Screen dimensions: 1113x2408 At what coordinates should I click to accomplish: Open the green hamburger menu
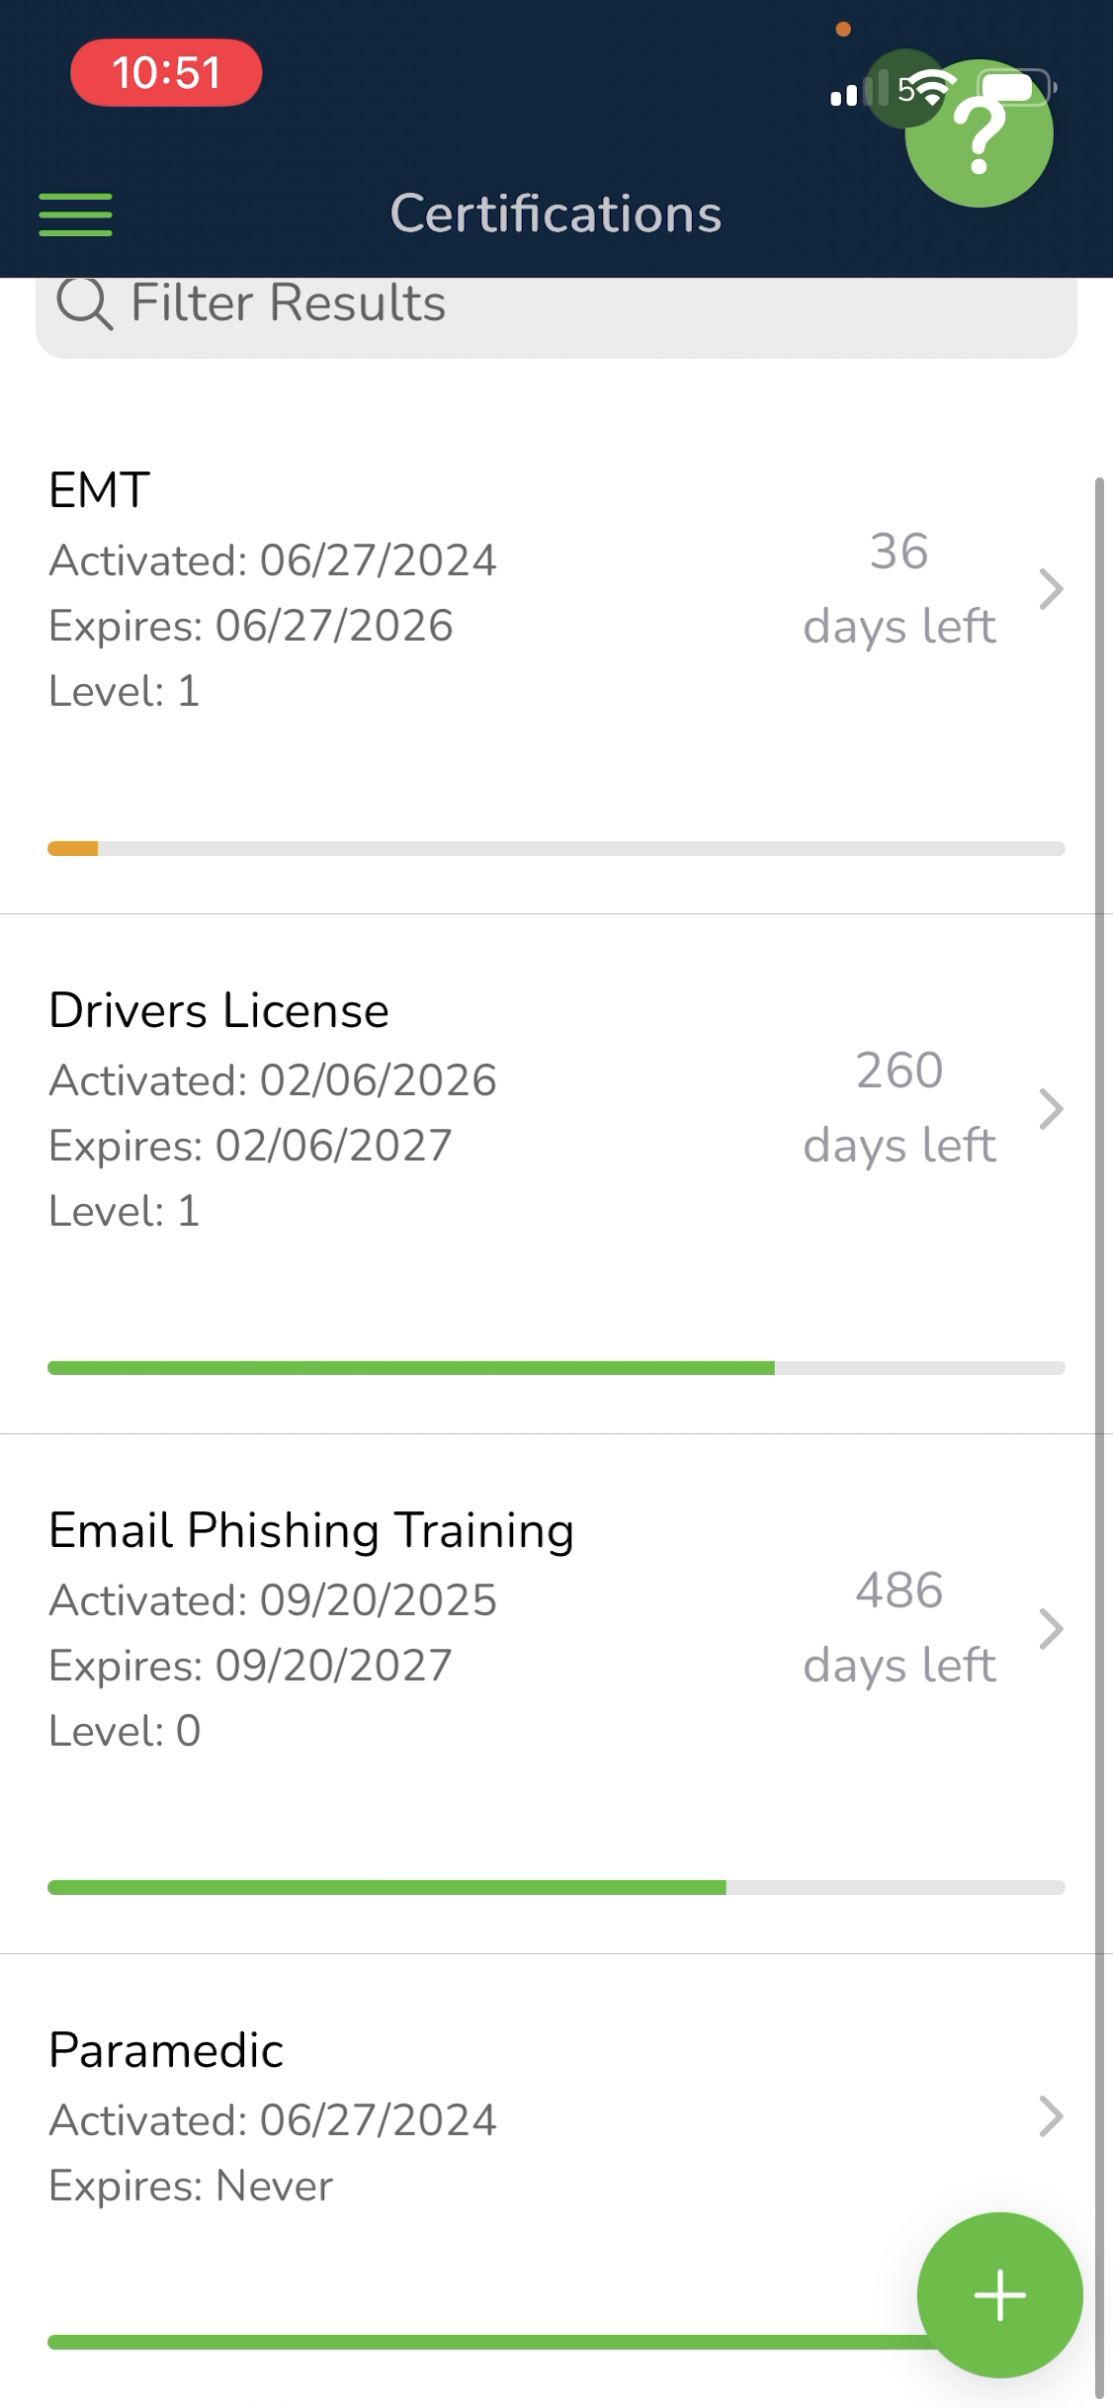pyautogui.click(x=75, y=215)
